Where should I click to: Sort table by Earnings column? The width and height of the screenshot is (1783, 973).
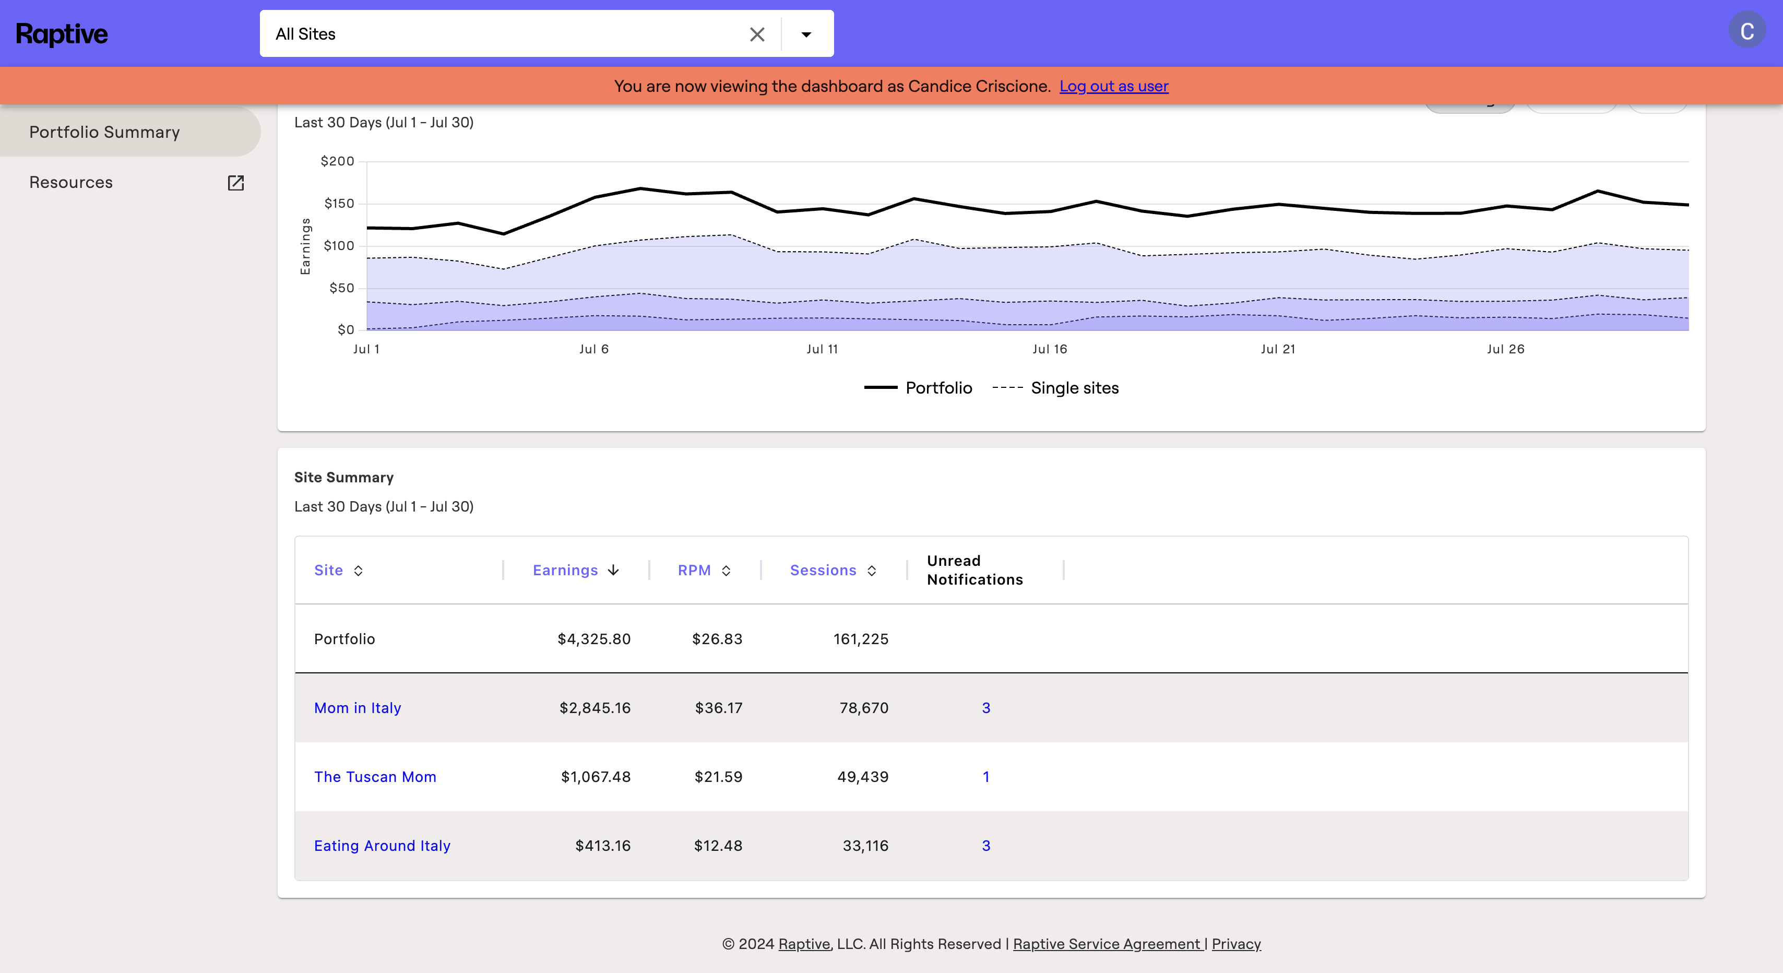[565, 570]
